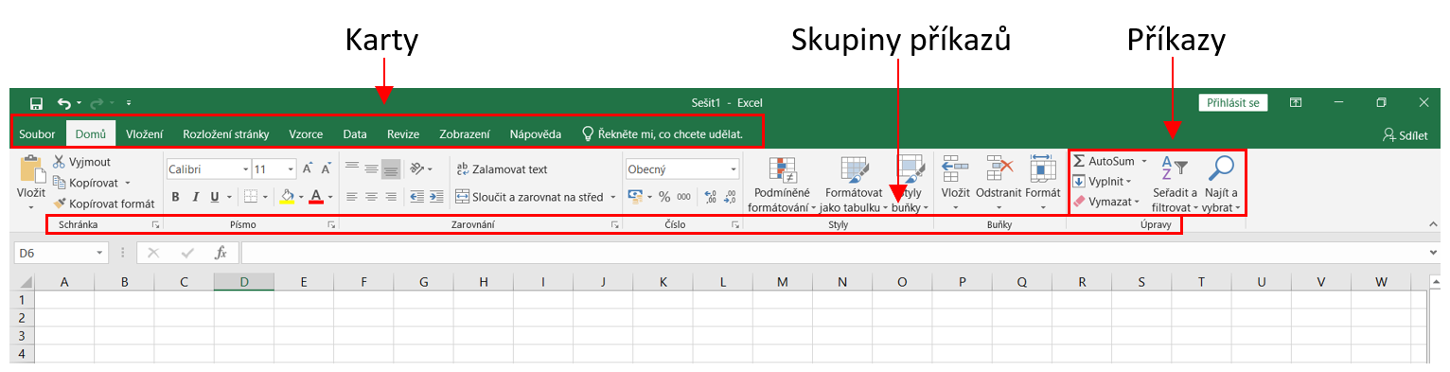Open the Obecný number format dropdown
The image size is (1450, 372).
coord(734,169)
